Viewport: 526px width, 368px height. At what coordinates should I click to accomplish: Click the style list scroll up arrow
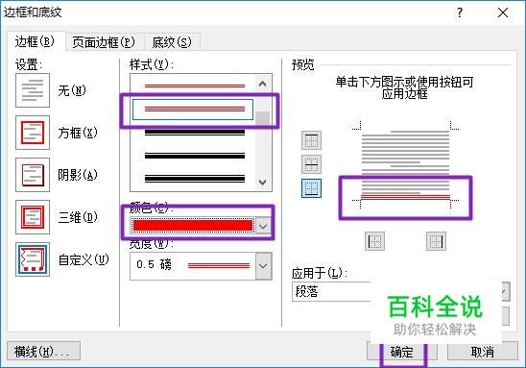[263, 84]
